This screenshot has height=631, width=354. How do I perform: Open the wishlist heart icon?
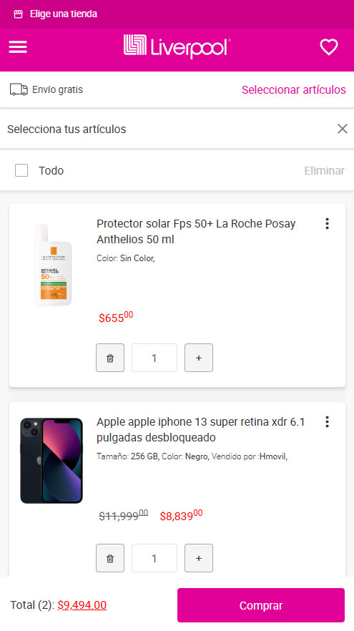329,47
